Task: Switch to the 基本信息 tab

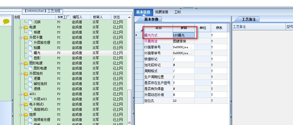Action: [143, 12]
